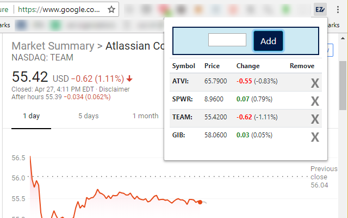Remove SPWR using its X

(x=314, y=101)
